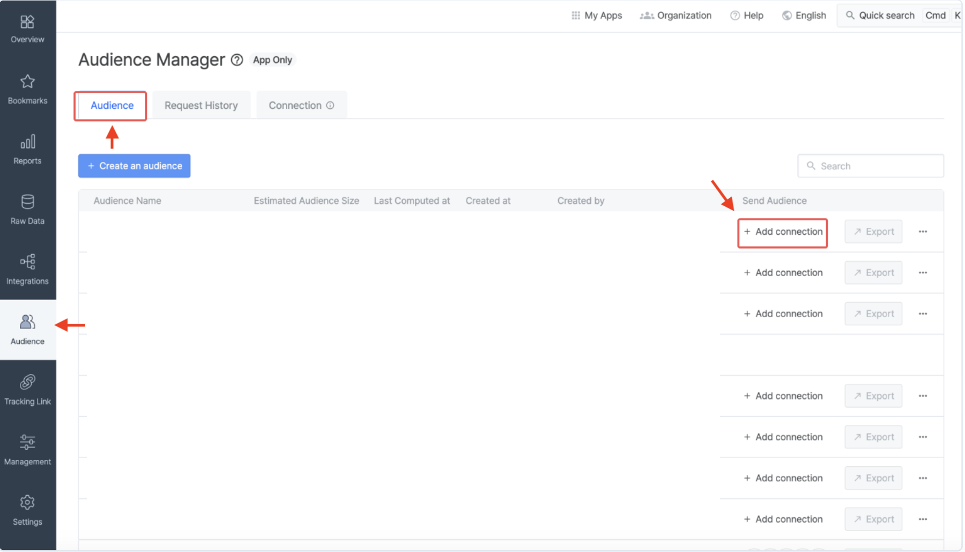The image size is (965, 552).
Task: Click Add connection in the third row
Action: 783,314
